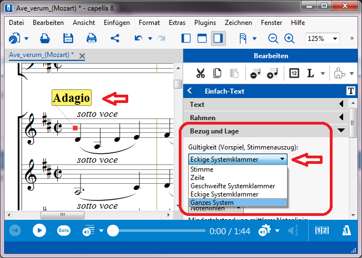Open dropdown arrow beside music stand icon
Viewport: 362px width, 258px height.
click(254, 38)
